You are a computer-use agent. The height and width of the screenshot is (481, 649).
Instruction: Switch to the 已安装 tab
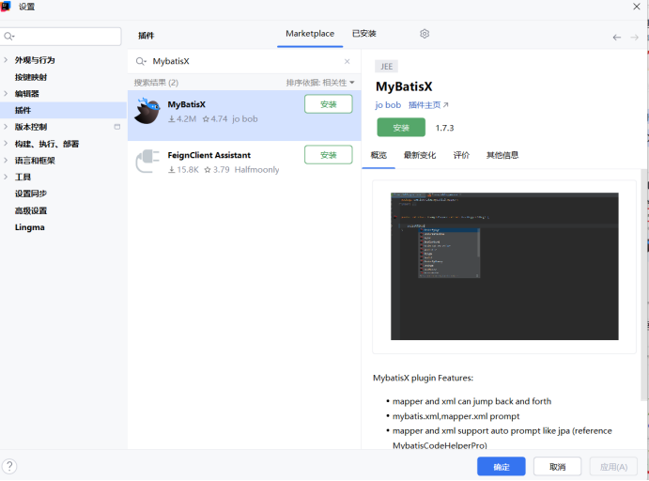363,34
